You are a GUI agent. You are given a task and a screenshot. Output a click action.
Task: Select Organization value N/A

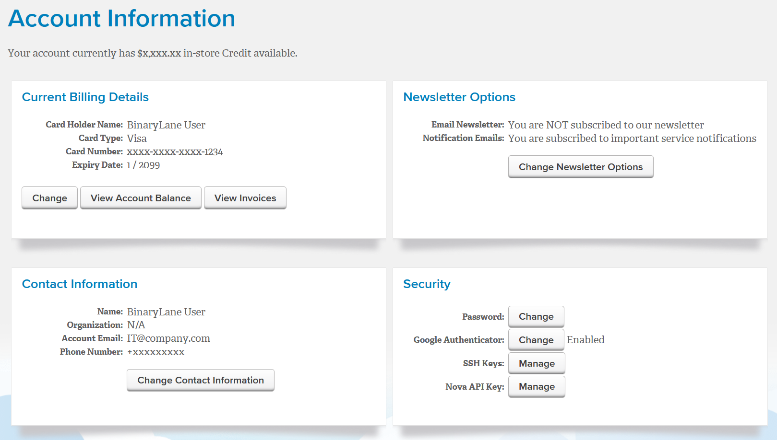[136, 325]
